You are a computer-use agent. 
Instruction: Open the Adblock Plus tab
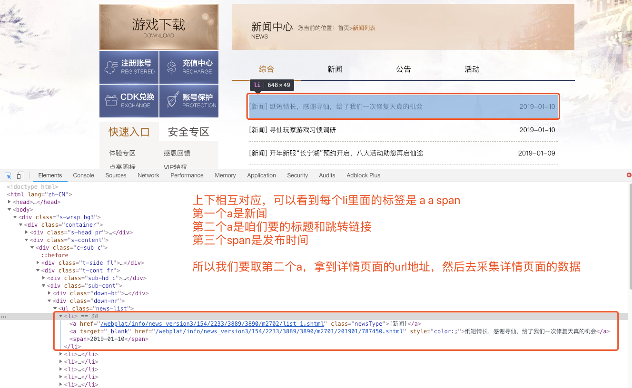[364, 175]
